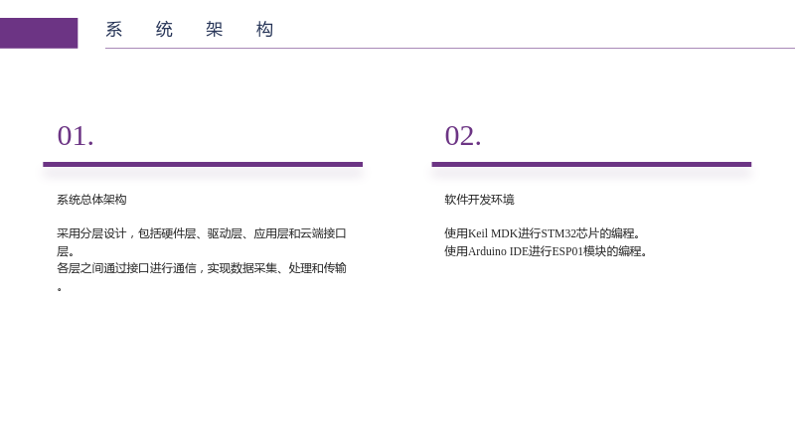Screen dimensions: 795x447
Task: Click the purple divider bar under 01.
Action: pyautogui.click(x=203, y=164)
